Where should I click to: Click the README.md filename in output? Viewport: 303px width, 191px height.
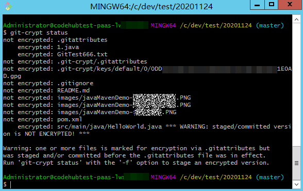tap(73, 90)
